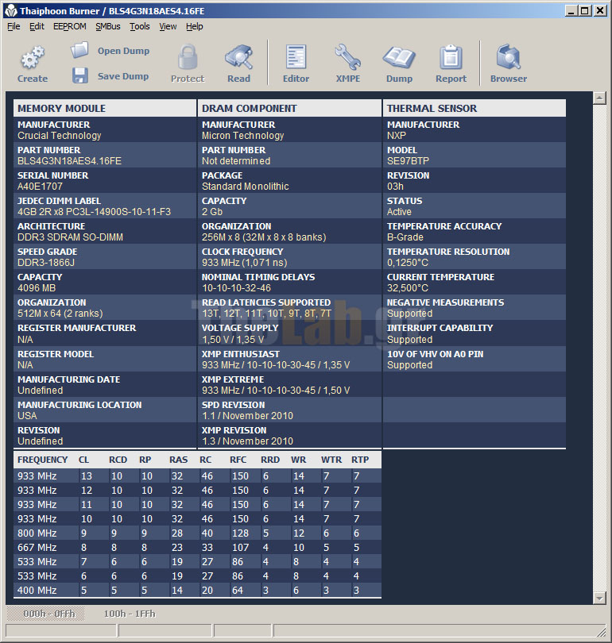
Task: Select the part number BLS4G3N18AES4.16FE value
Action: click(69, 161)
